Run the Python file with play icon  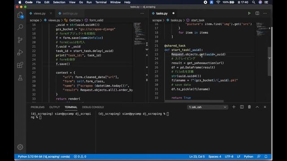click(x=249, y=13)
